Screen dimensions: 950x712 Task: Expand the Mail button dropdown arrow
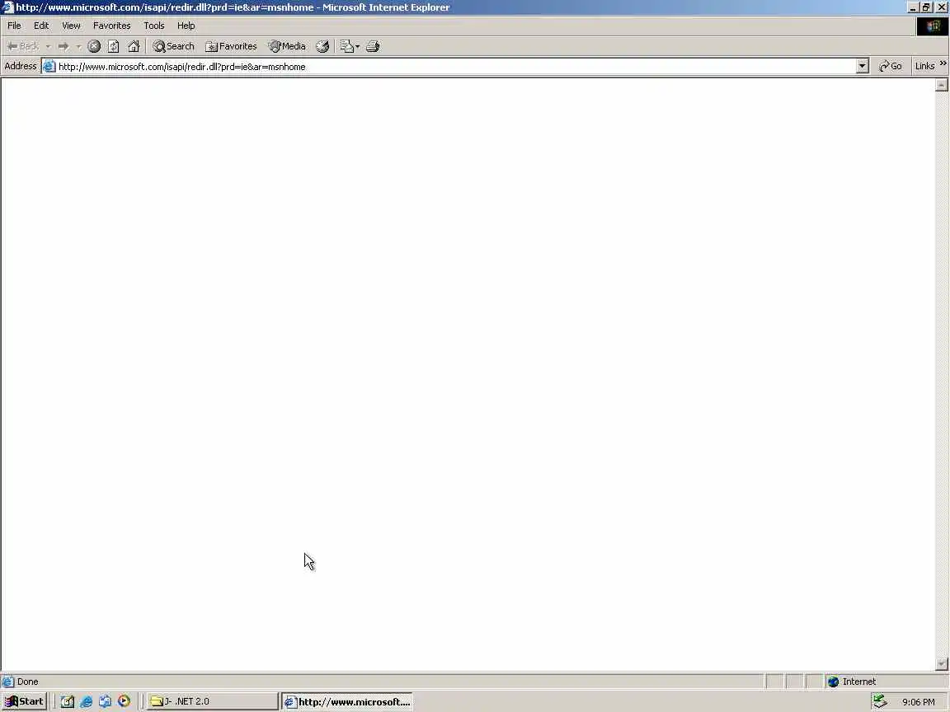click(x=357, y=47)
